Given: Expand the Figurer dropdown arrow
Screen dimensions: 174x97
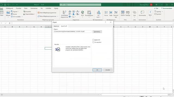Looking at the screenshot, I should click(x=18, y=12).
